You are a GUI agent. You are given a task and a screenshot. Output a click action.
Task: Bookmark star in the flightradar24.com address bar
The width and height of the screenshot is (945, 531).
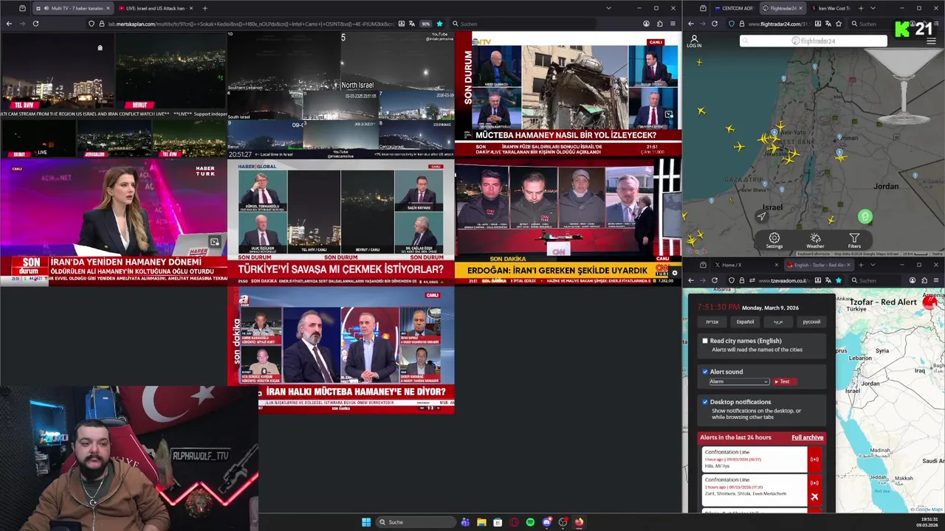pos(838,24)
